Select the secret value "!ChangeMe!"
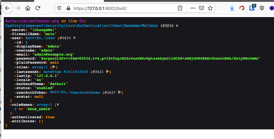 point(43,30)
